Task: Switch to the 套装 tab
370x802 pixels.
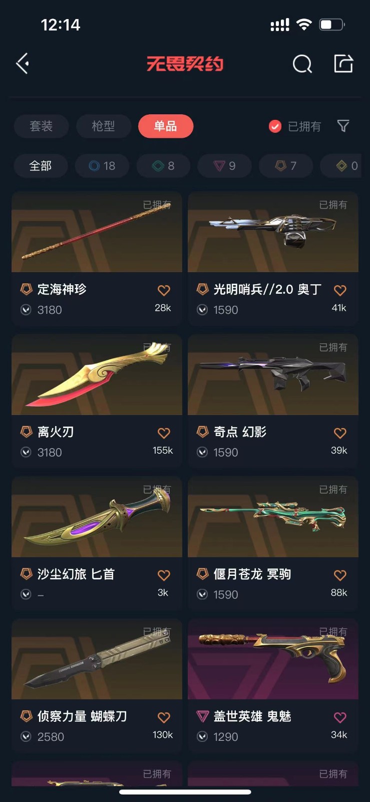Action: click(x=41, y=126)
